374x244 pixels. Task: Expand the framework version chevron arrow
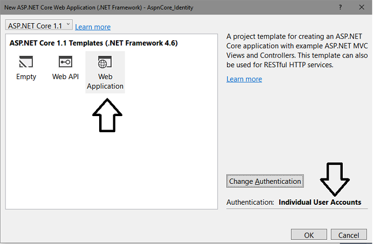pos(68,24)
